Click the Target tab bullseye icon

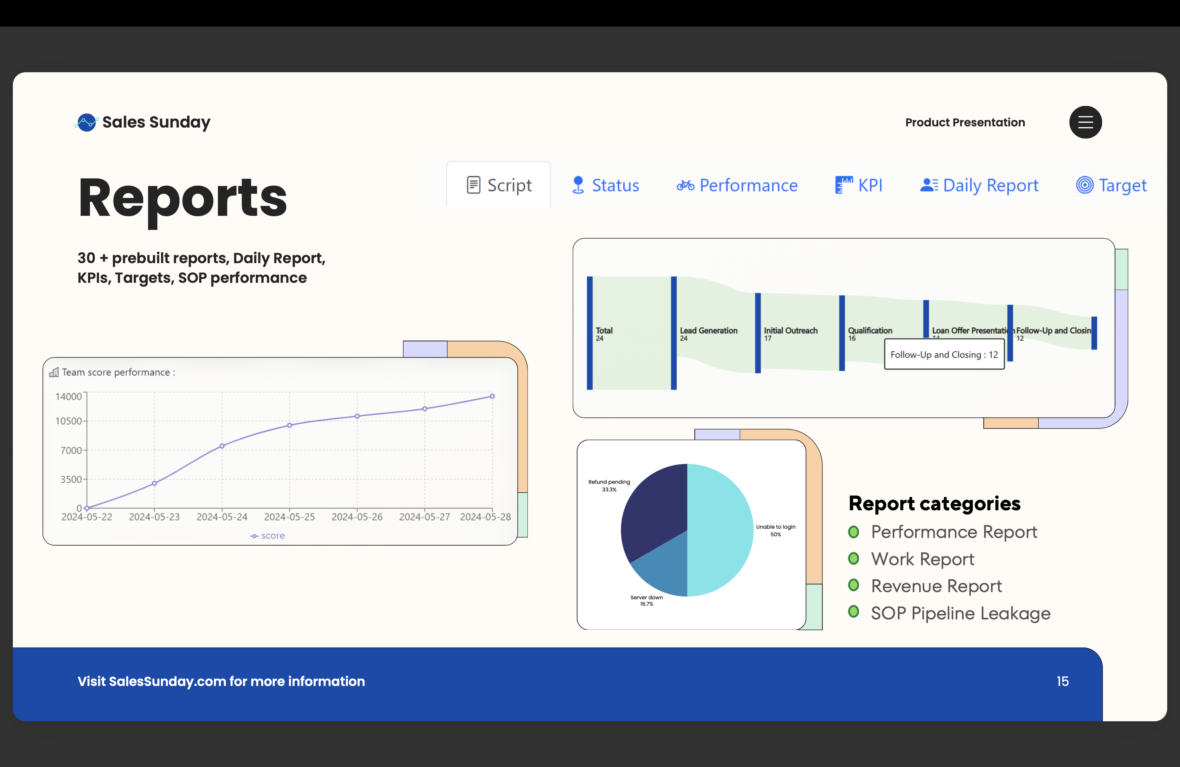[1084, 185]
